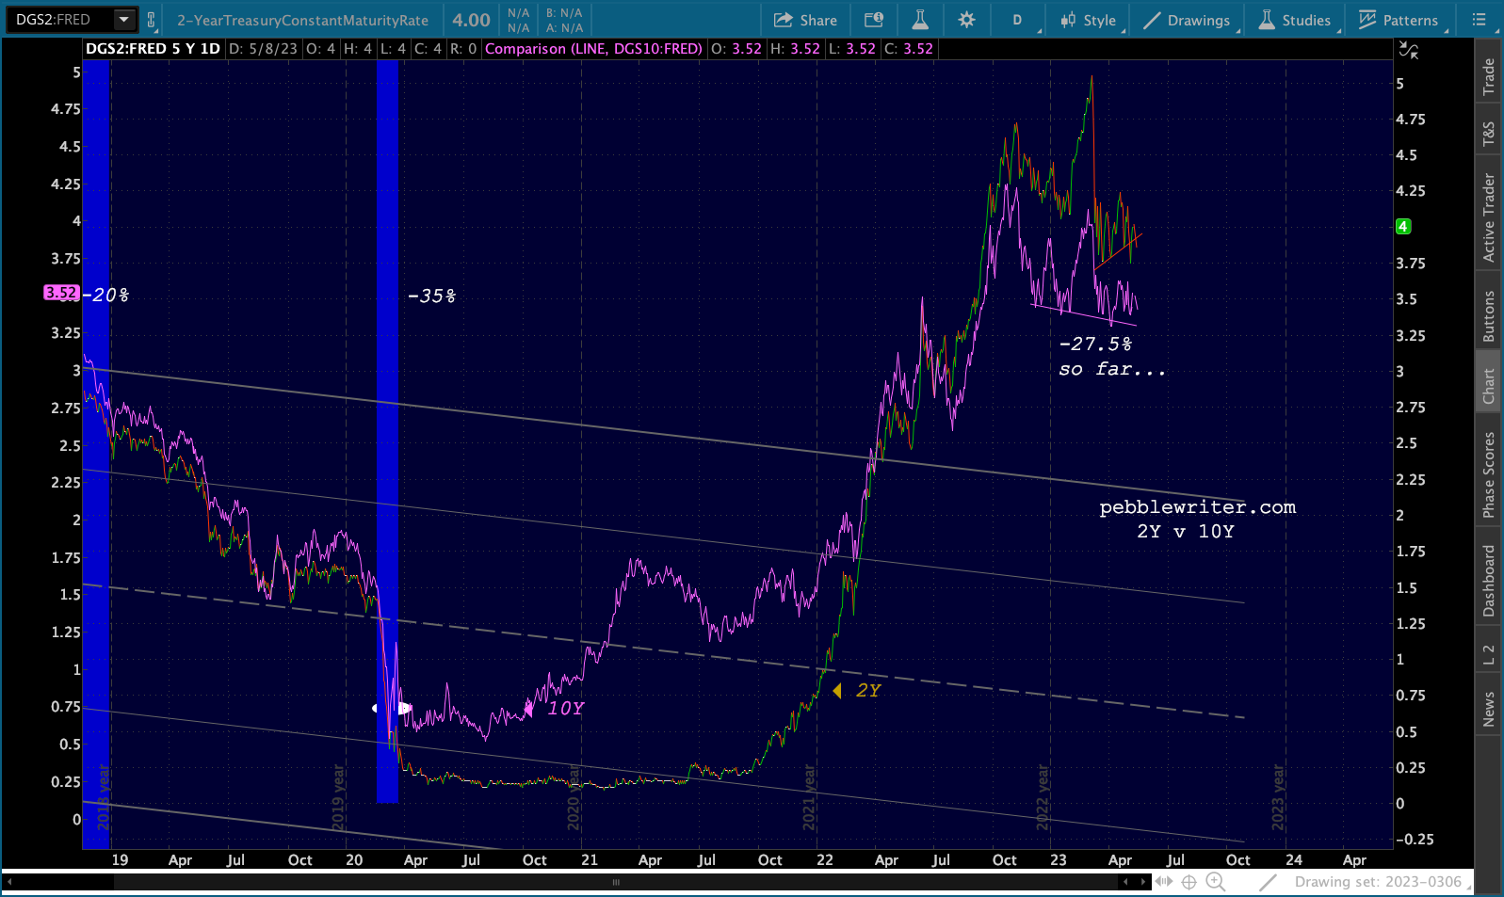Click the magenta 10Y line label
The width and height of the screenshot is (1504, 897).
pyautogui.click(x=566, y=709)
